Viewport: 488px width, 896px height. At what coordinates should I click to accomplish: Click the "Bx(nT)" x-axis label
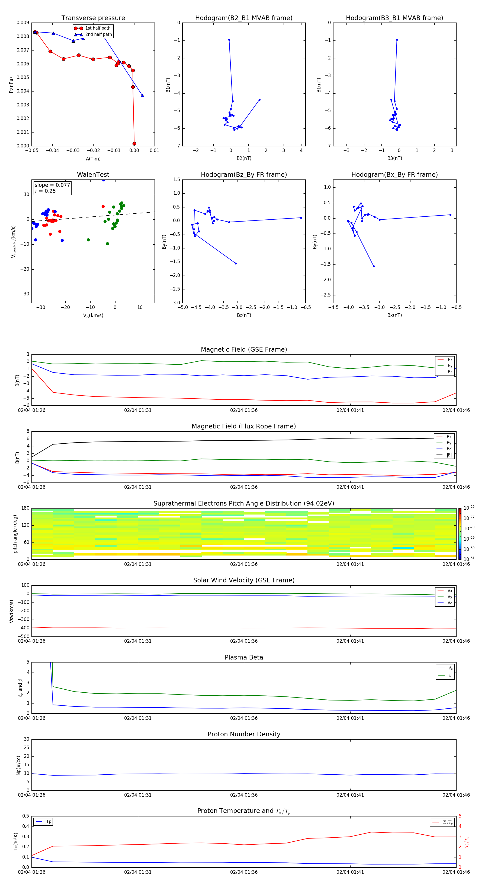(x=394, y=315)
